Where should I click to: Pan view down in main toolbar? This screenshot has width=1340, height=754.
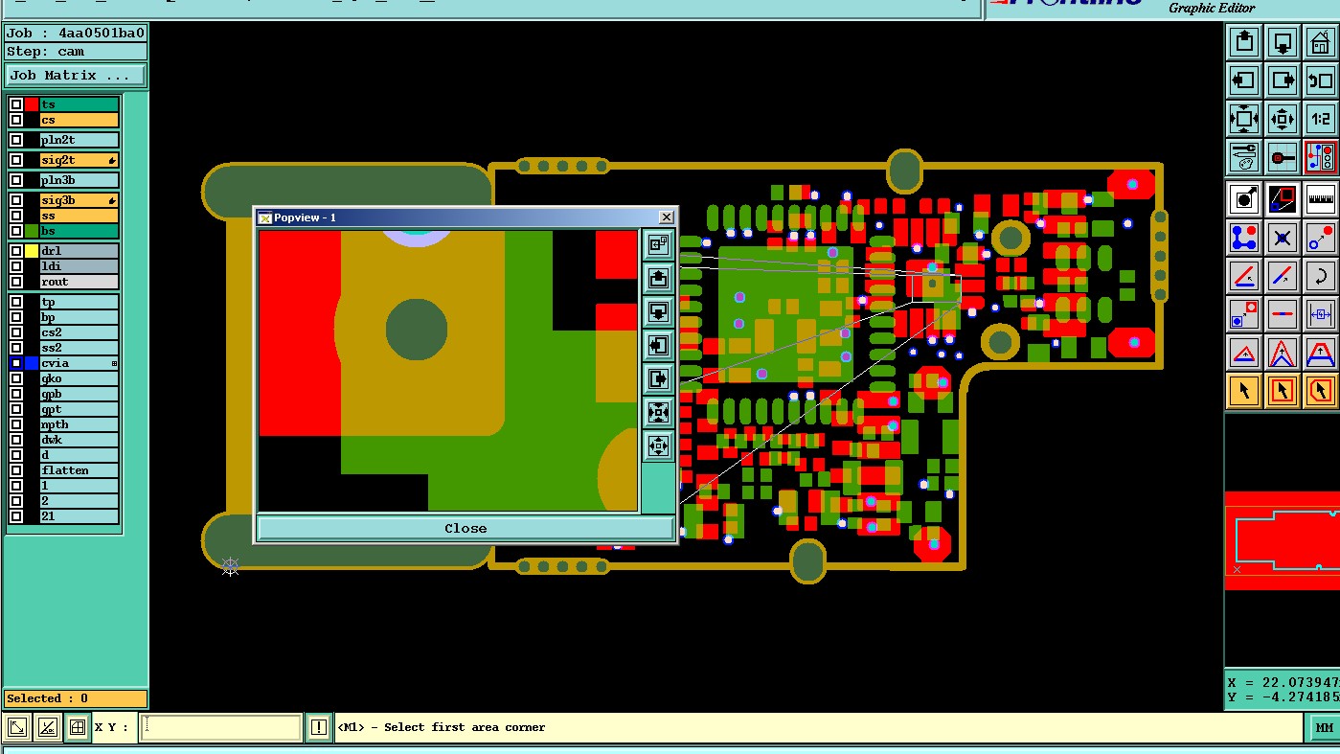click(x=1283, y=42)
